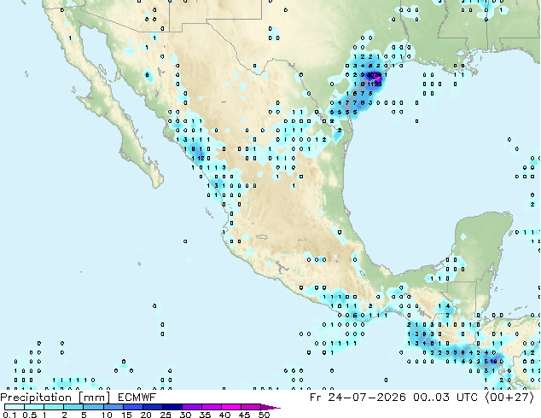Click the 'ECMWF' model label

(137, 398)
